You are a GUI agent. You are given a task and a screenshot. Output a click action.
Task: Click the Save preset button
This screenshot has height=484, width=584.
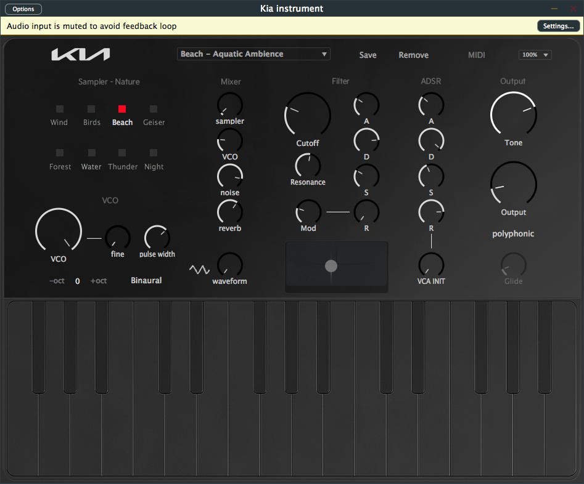click(368, 55)
